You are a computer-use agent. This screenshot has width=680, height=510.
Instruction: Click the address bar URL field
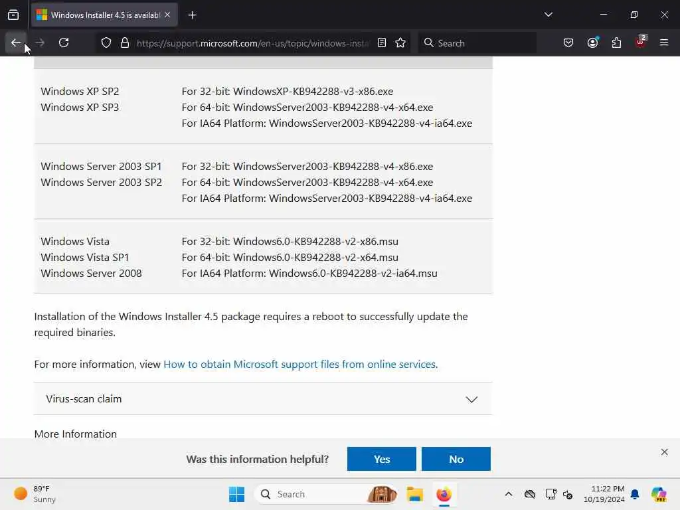click(x=252, y=43)
